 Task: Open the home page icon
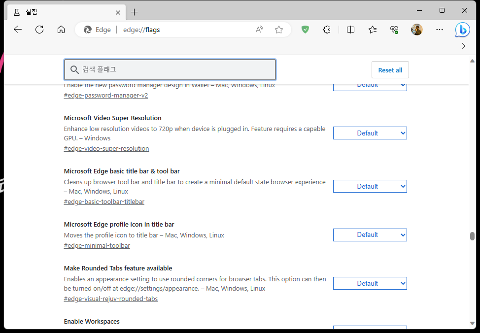coord(61,30)
